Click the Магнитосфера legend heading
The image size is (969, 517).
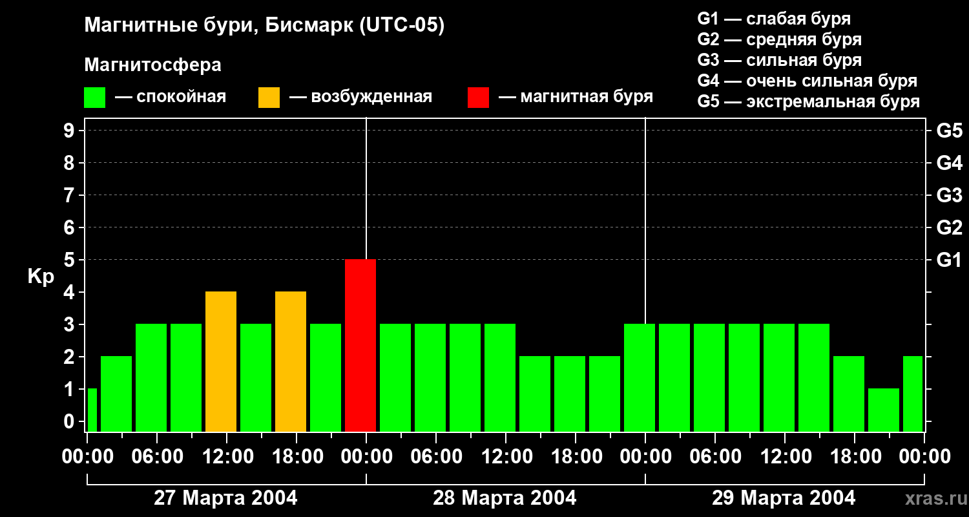click(152, 65)
